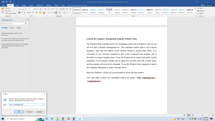Expand the Run dialog Open combo box

[43, 105]
